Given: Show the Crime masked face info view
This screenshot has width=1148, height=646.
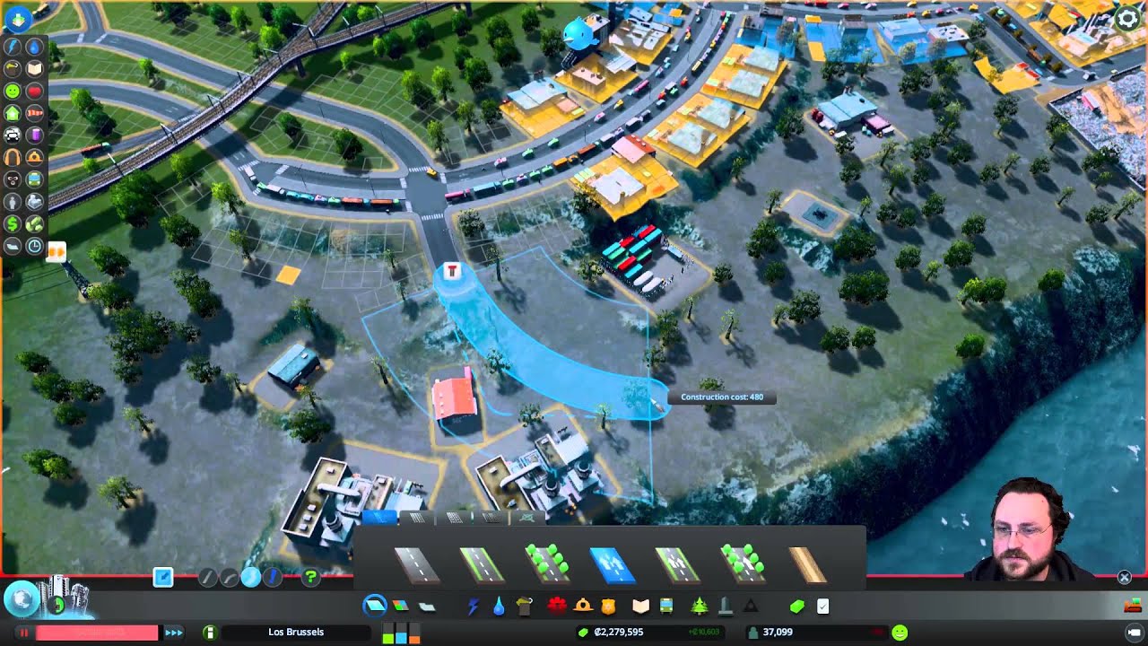Looking at the screenshot, I should coord(12,179).
